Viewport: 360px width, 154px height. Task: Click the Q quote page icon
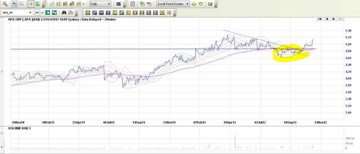point(132,4)
